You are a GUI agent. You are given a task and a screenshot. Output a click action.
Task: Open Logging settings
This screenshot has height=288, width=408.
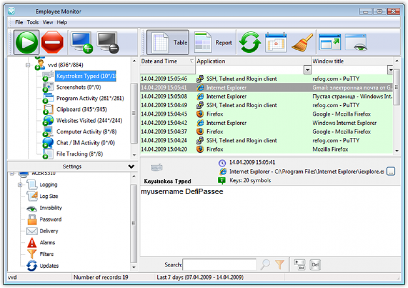[x=48, y=184]
